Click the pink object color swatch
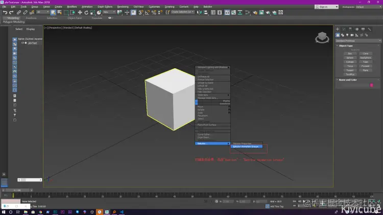383x215 pixels. [372, 85]
